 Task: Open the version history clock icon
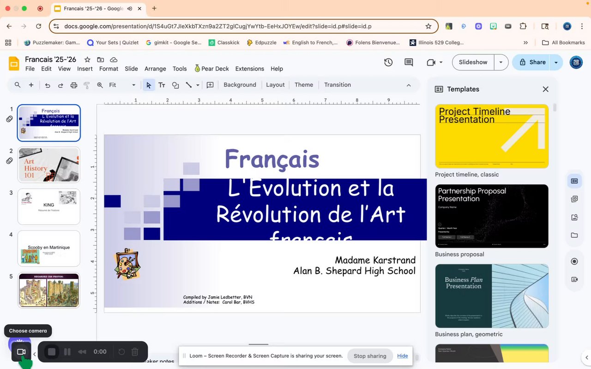[388, 62]
